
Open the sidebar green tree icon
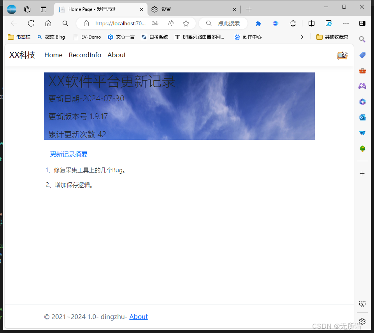(x=362, y=149)
